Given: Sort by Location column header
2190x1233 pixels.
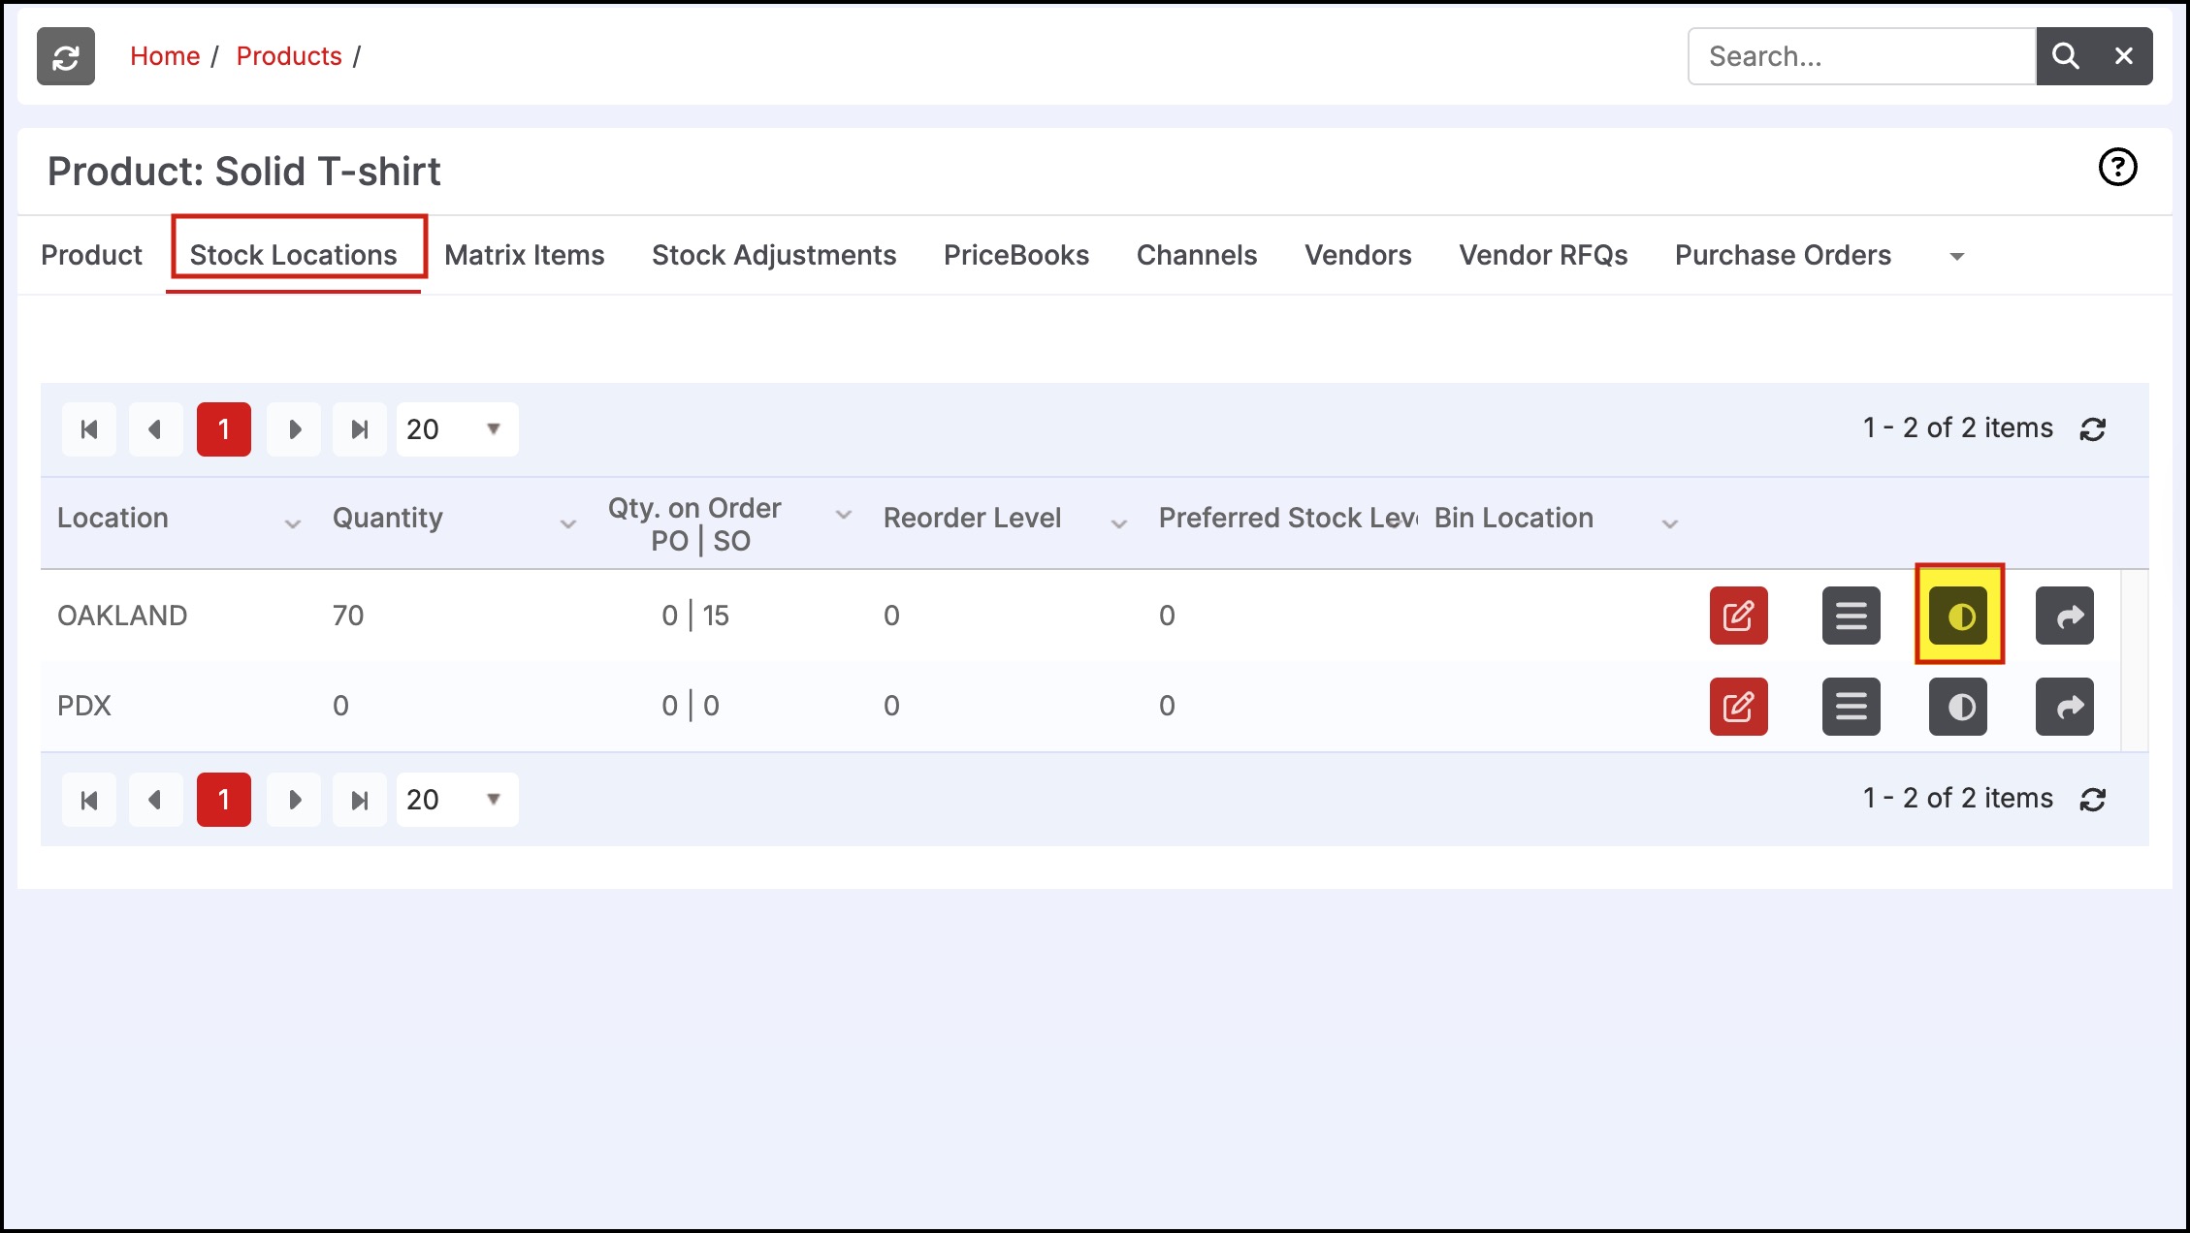Looking at the screenshot, I should (x=113, y=518).
